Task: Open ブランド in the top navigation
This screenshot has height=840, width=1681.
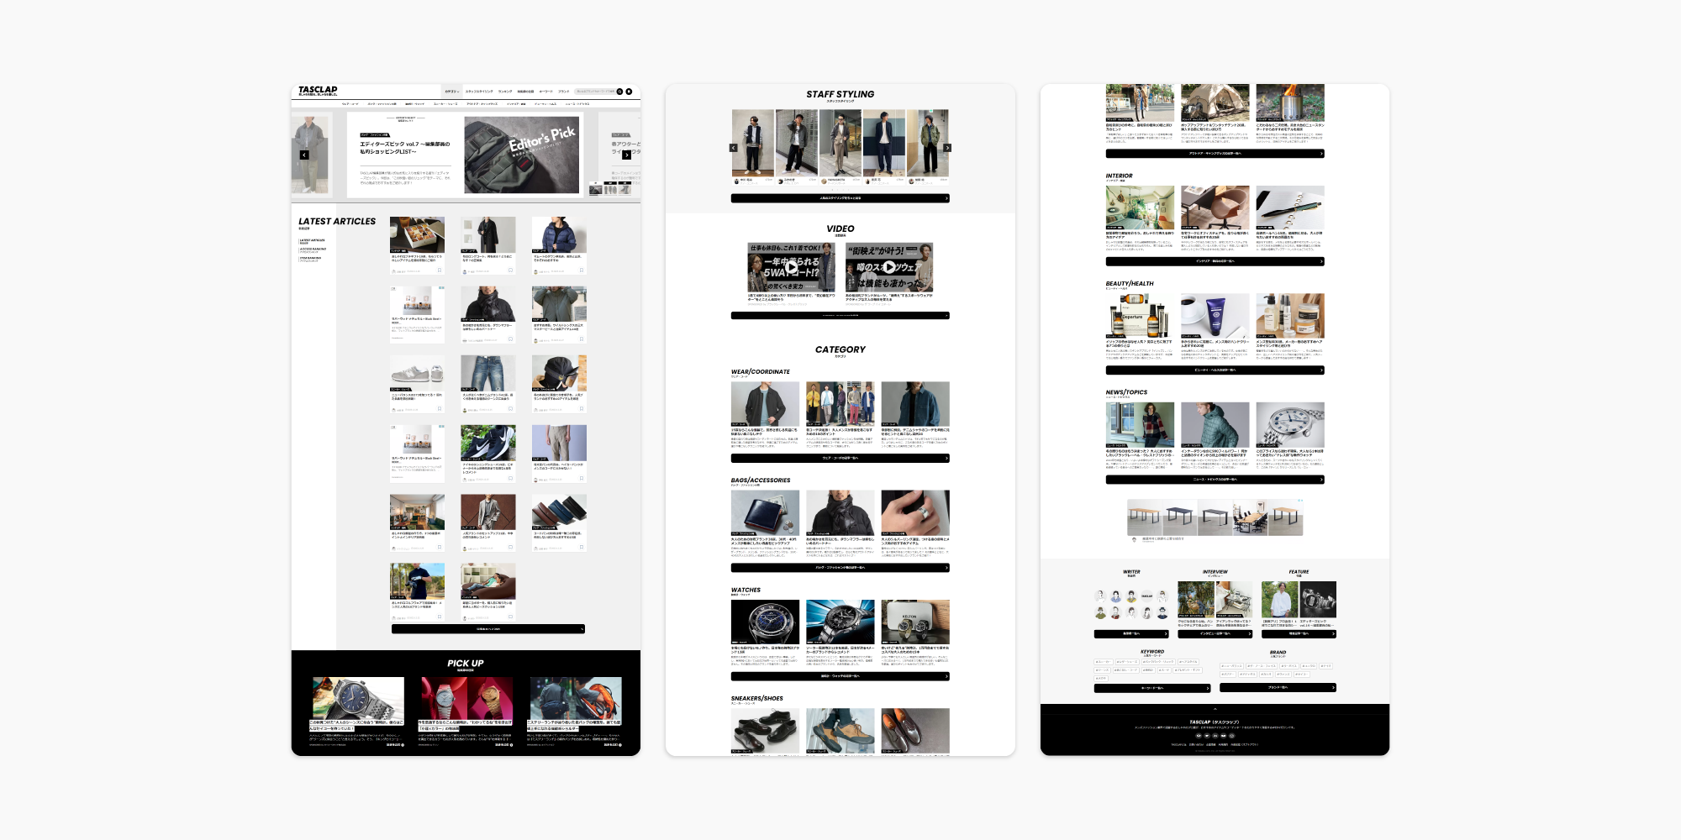Action: pos(564,92)
